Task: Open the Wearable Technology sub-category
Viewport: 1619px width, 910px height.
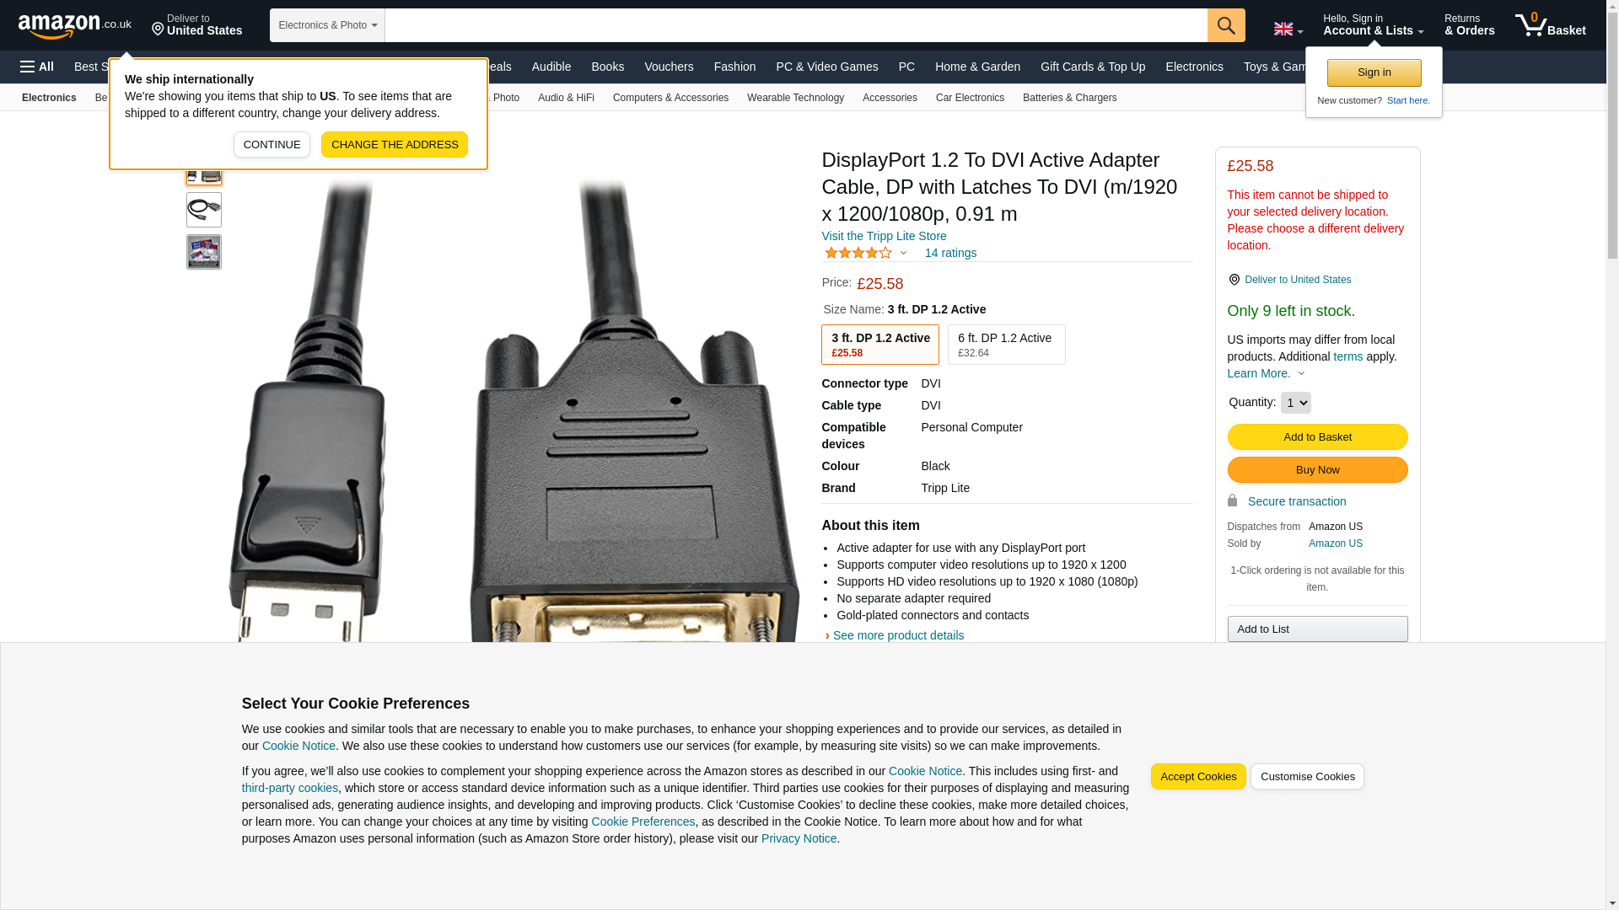Action: pyautogui.click(x=795, y=98)
